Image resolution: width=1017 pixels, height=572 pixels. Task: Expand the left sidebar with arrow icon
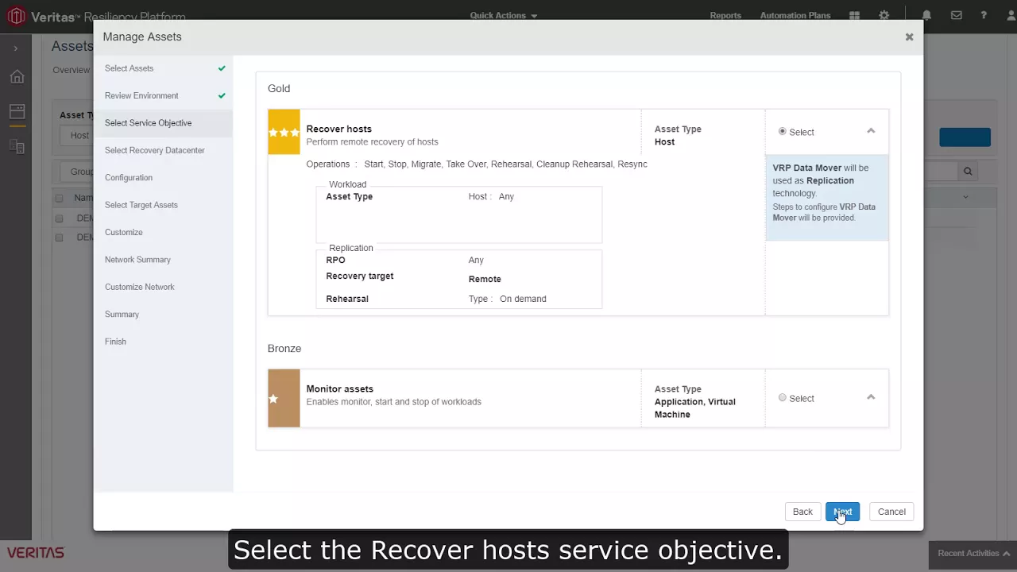15,48
